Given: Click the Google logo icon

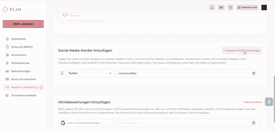Looking at the screenshot, I should [x=63, y=123].
